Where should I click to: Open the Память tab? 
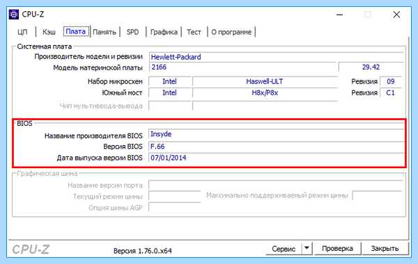(104, 32)
